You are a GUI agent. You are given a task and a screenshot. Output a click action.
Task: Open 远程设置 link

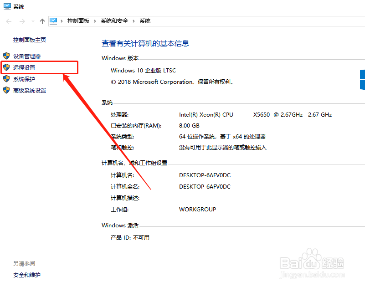pos(24,67)
